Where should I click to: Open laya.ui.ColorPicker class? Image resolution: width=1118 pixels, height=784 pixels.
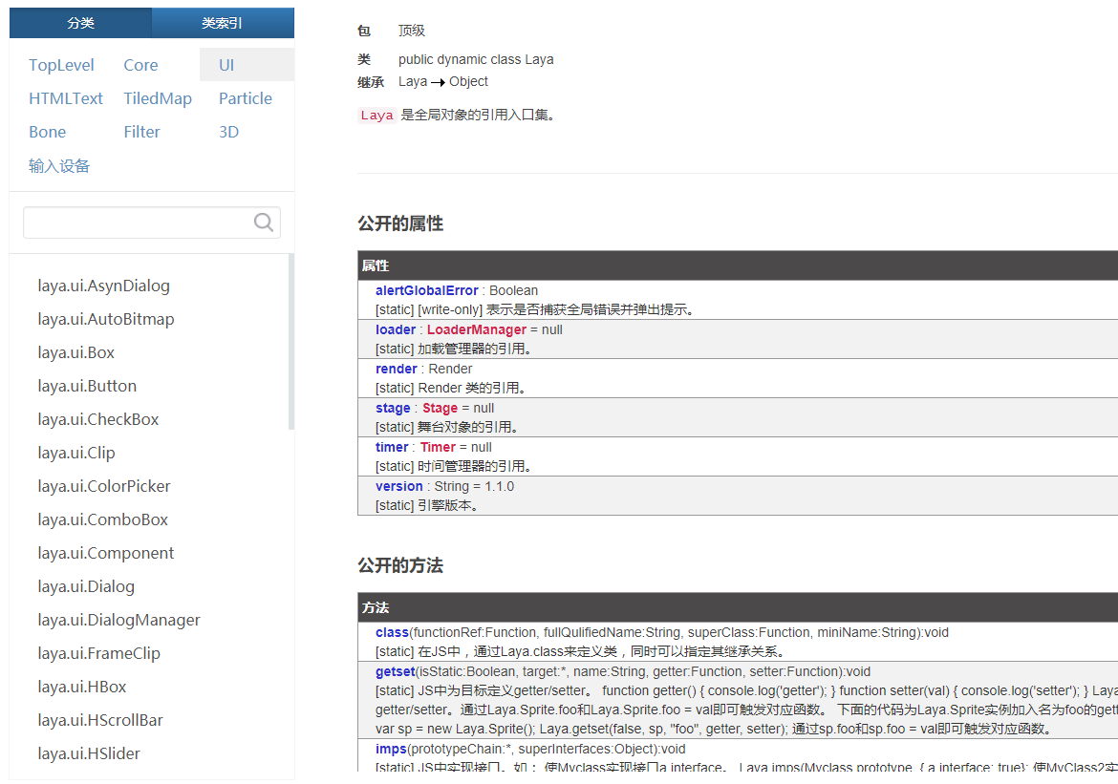[104, 487]
